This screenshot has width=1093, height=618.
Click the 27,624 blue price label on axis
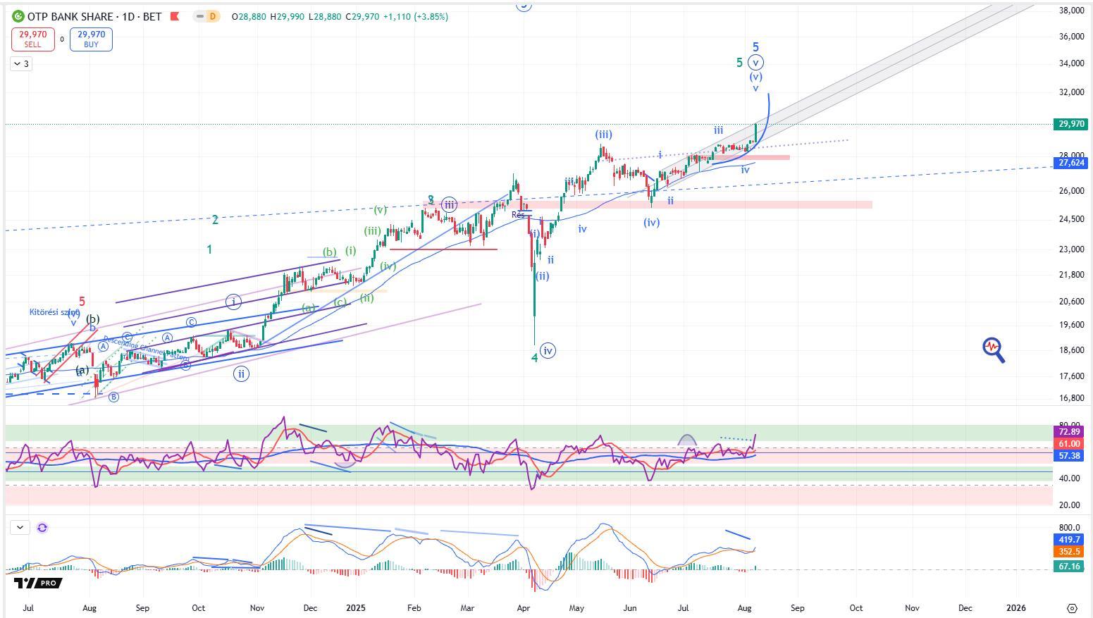[1071, 163]
